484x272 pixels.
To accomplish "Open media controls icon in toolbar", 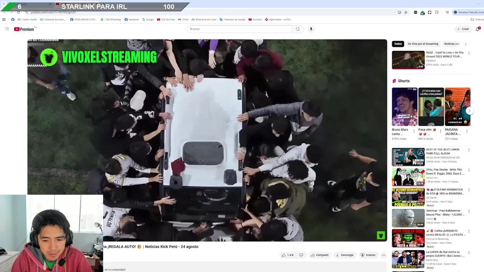I will click(447, 12).
